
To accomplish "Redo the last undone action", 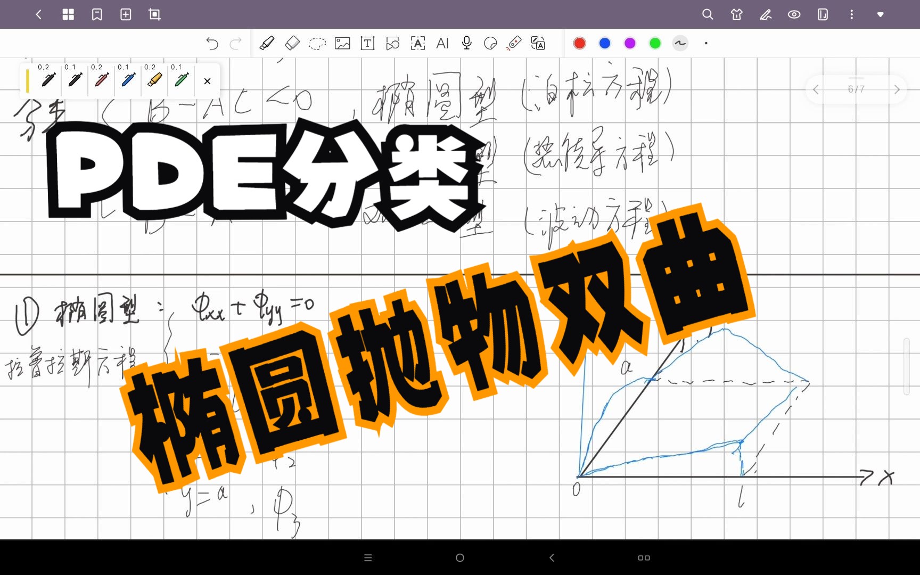I will 236,43.
